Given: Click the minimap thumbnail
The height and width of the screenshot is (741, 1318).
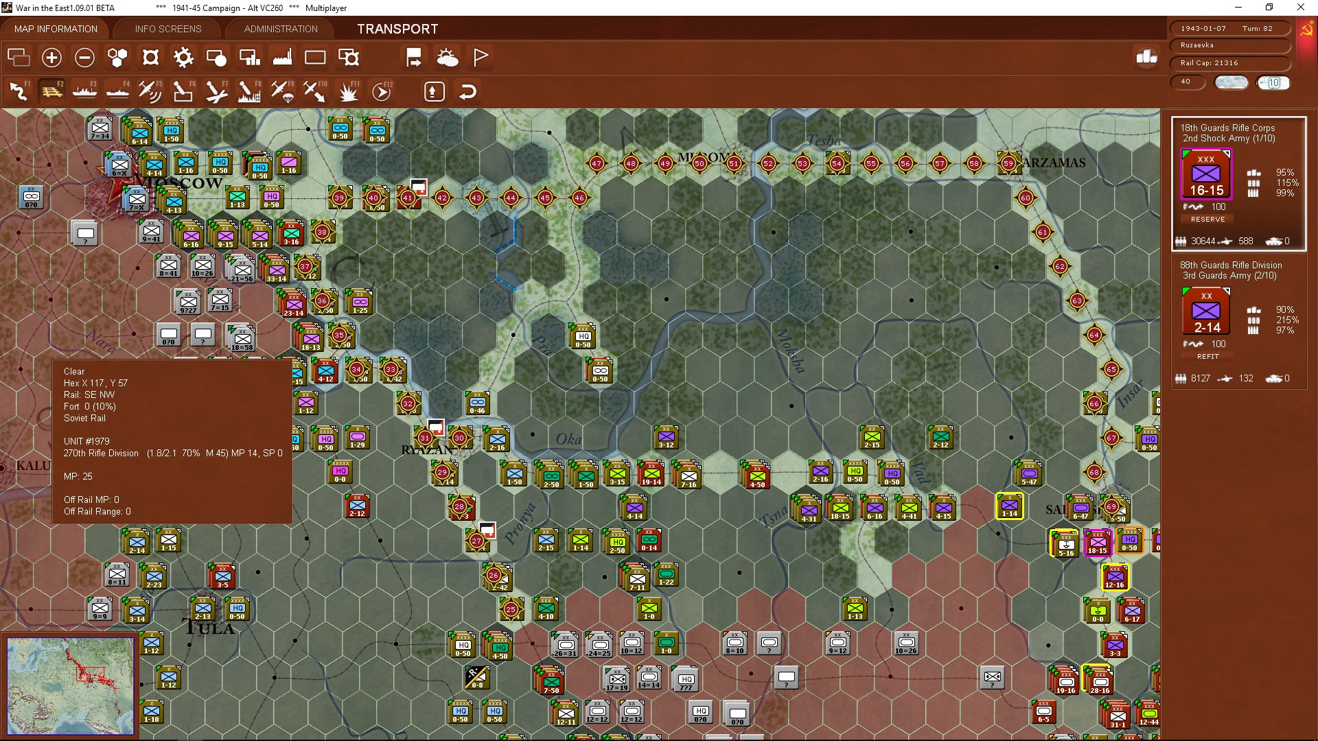Looking at the screenshot, I should pos(70,685).
